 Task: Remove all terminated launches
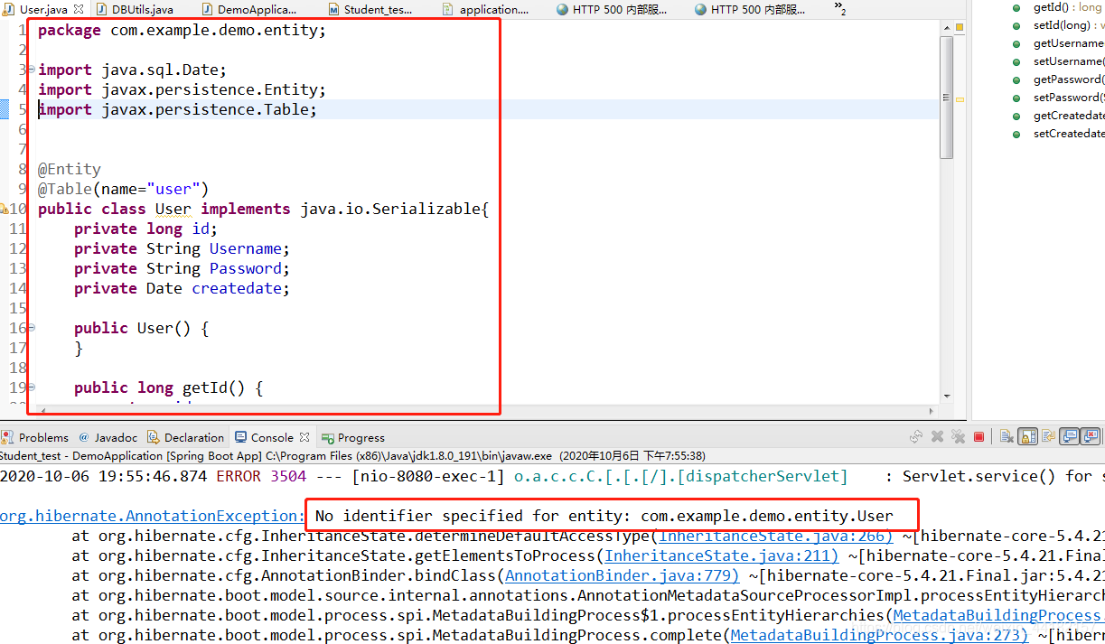tap(959, 436)
